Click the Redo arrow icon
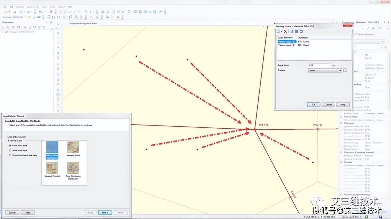 coord(45,12)
